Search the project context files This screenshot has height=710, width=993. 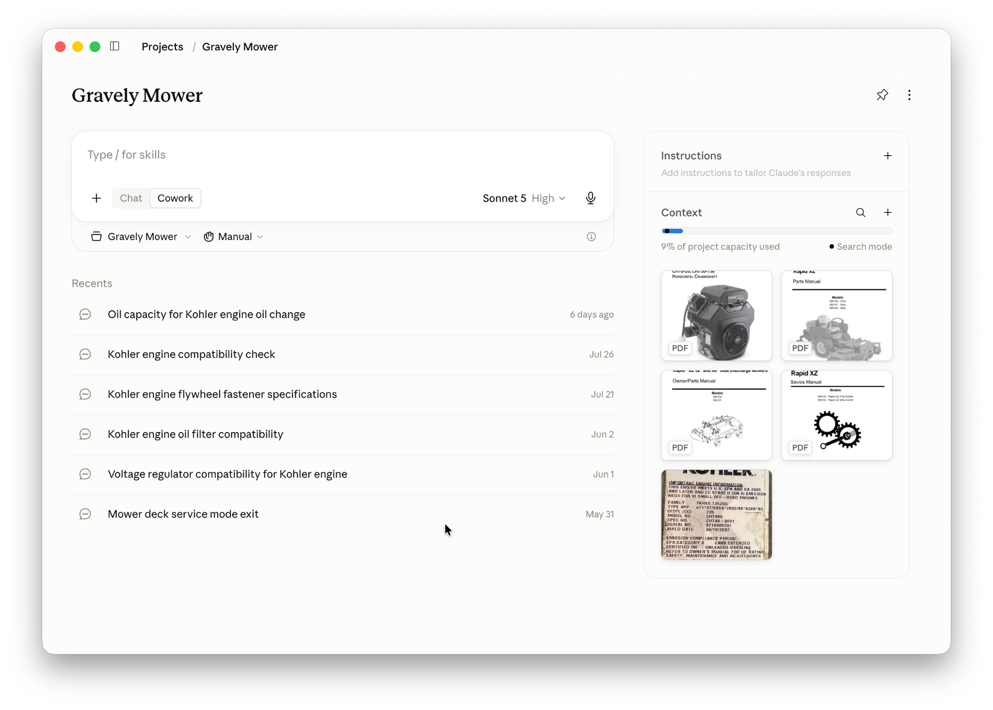click(860, 212)
